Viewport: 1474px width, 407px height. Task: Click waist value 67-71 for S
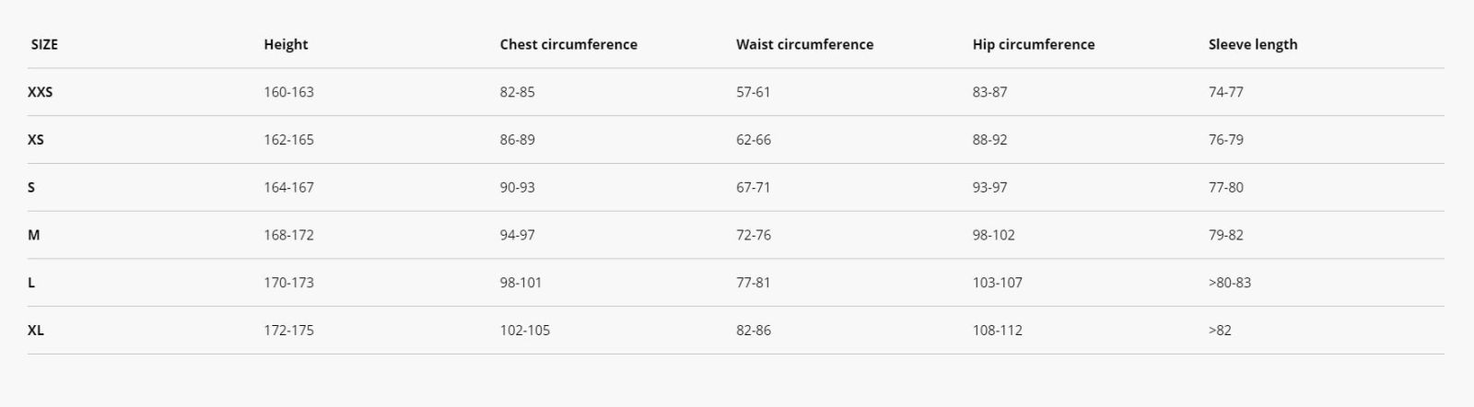(x=753, y=188)
